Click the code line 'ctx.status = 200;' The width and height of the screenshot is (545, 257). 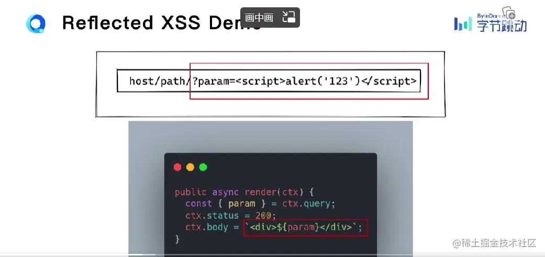click(x=230, y=215)
